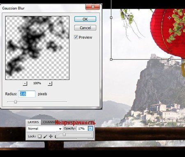185x157 pixels.
Task: Toggle lock image pixels brush icon
Action: coord(45,136)
